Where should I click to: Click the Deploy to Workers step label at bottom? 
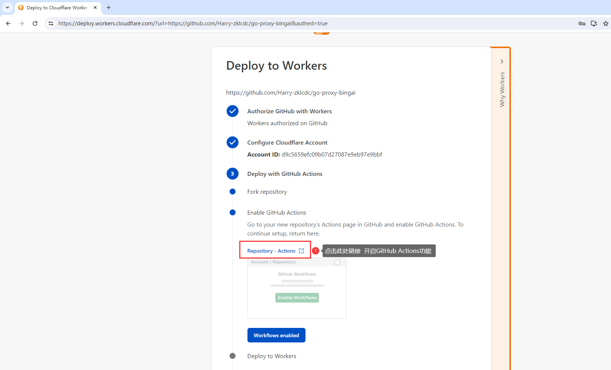coord(272,356)
